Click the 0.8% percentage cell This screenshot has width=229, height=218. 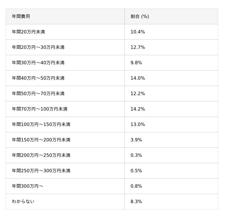click(136, 186)
